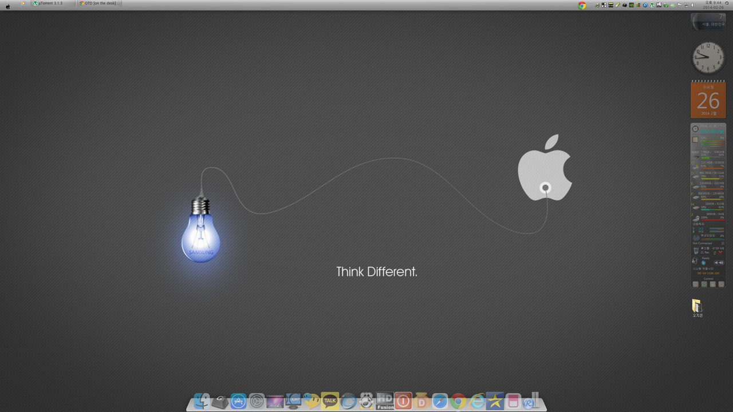This screenshot has width=733, height=412.
Task: Click the G keyboard key dock icon
Action: (219, 402)
